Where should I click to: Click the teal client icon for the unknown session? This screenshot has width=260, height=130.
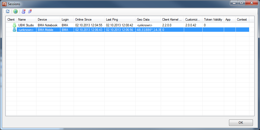(x=14, y=30)
